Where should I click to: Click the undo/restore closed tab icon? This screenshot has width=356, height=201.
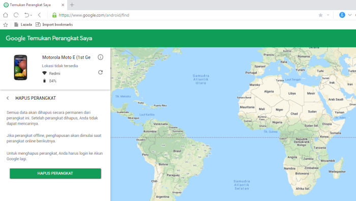point(26,15)
